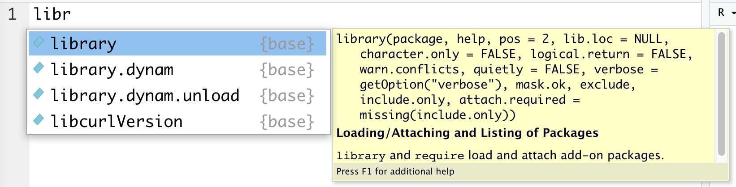Click the {base} tag next to libcurlVersion

pyautogui.click(x=287, y=122)
